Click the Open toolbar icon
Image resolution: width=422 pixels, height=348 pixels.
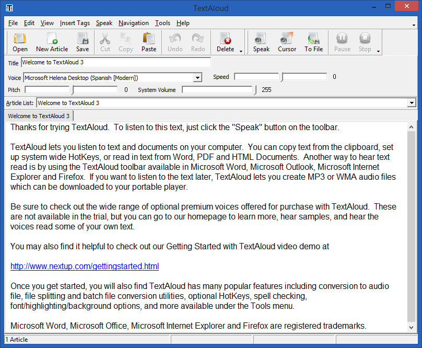pyautogui.click(x=20, y=42)
